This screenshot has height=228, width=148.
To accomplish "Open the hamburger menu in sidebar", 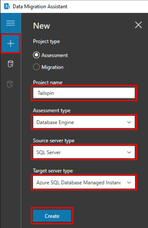I will tap(10, 23).
